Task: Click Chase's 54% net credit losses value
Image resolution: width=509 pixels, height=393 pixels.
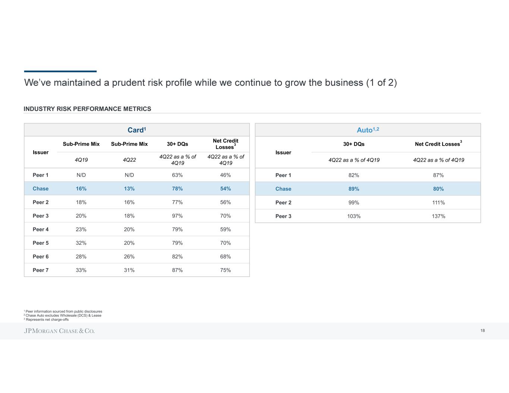Action: pyautogui.click(x=226, y=188)
